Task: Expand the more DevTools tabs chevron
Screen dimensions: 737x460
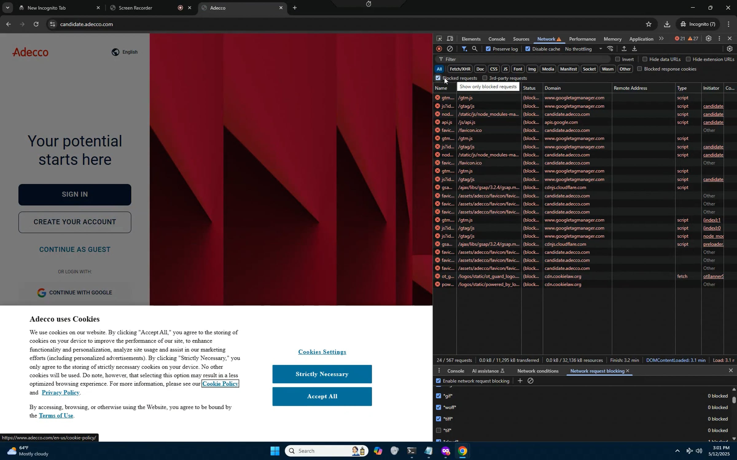Action: point(661,39)
